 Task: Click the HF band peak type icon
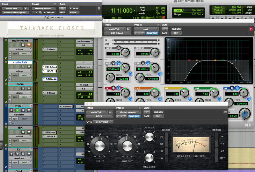[232, 88]
